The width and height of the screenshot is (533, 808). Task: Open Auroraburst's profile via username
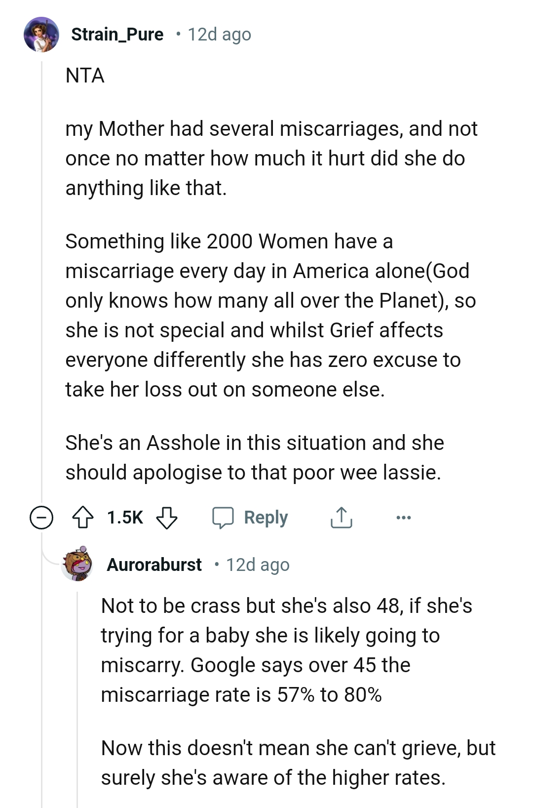pos(155,565)
